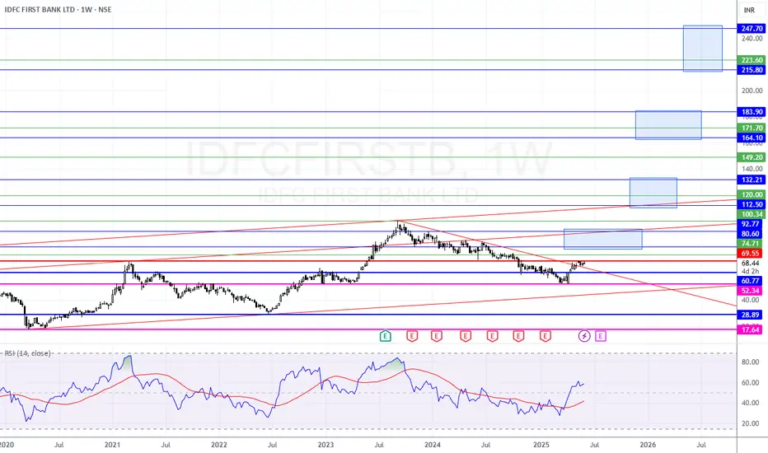Click the RSI 60.00 scale value

pyautogui.click(x=751, y=383)
